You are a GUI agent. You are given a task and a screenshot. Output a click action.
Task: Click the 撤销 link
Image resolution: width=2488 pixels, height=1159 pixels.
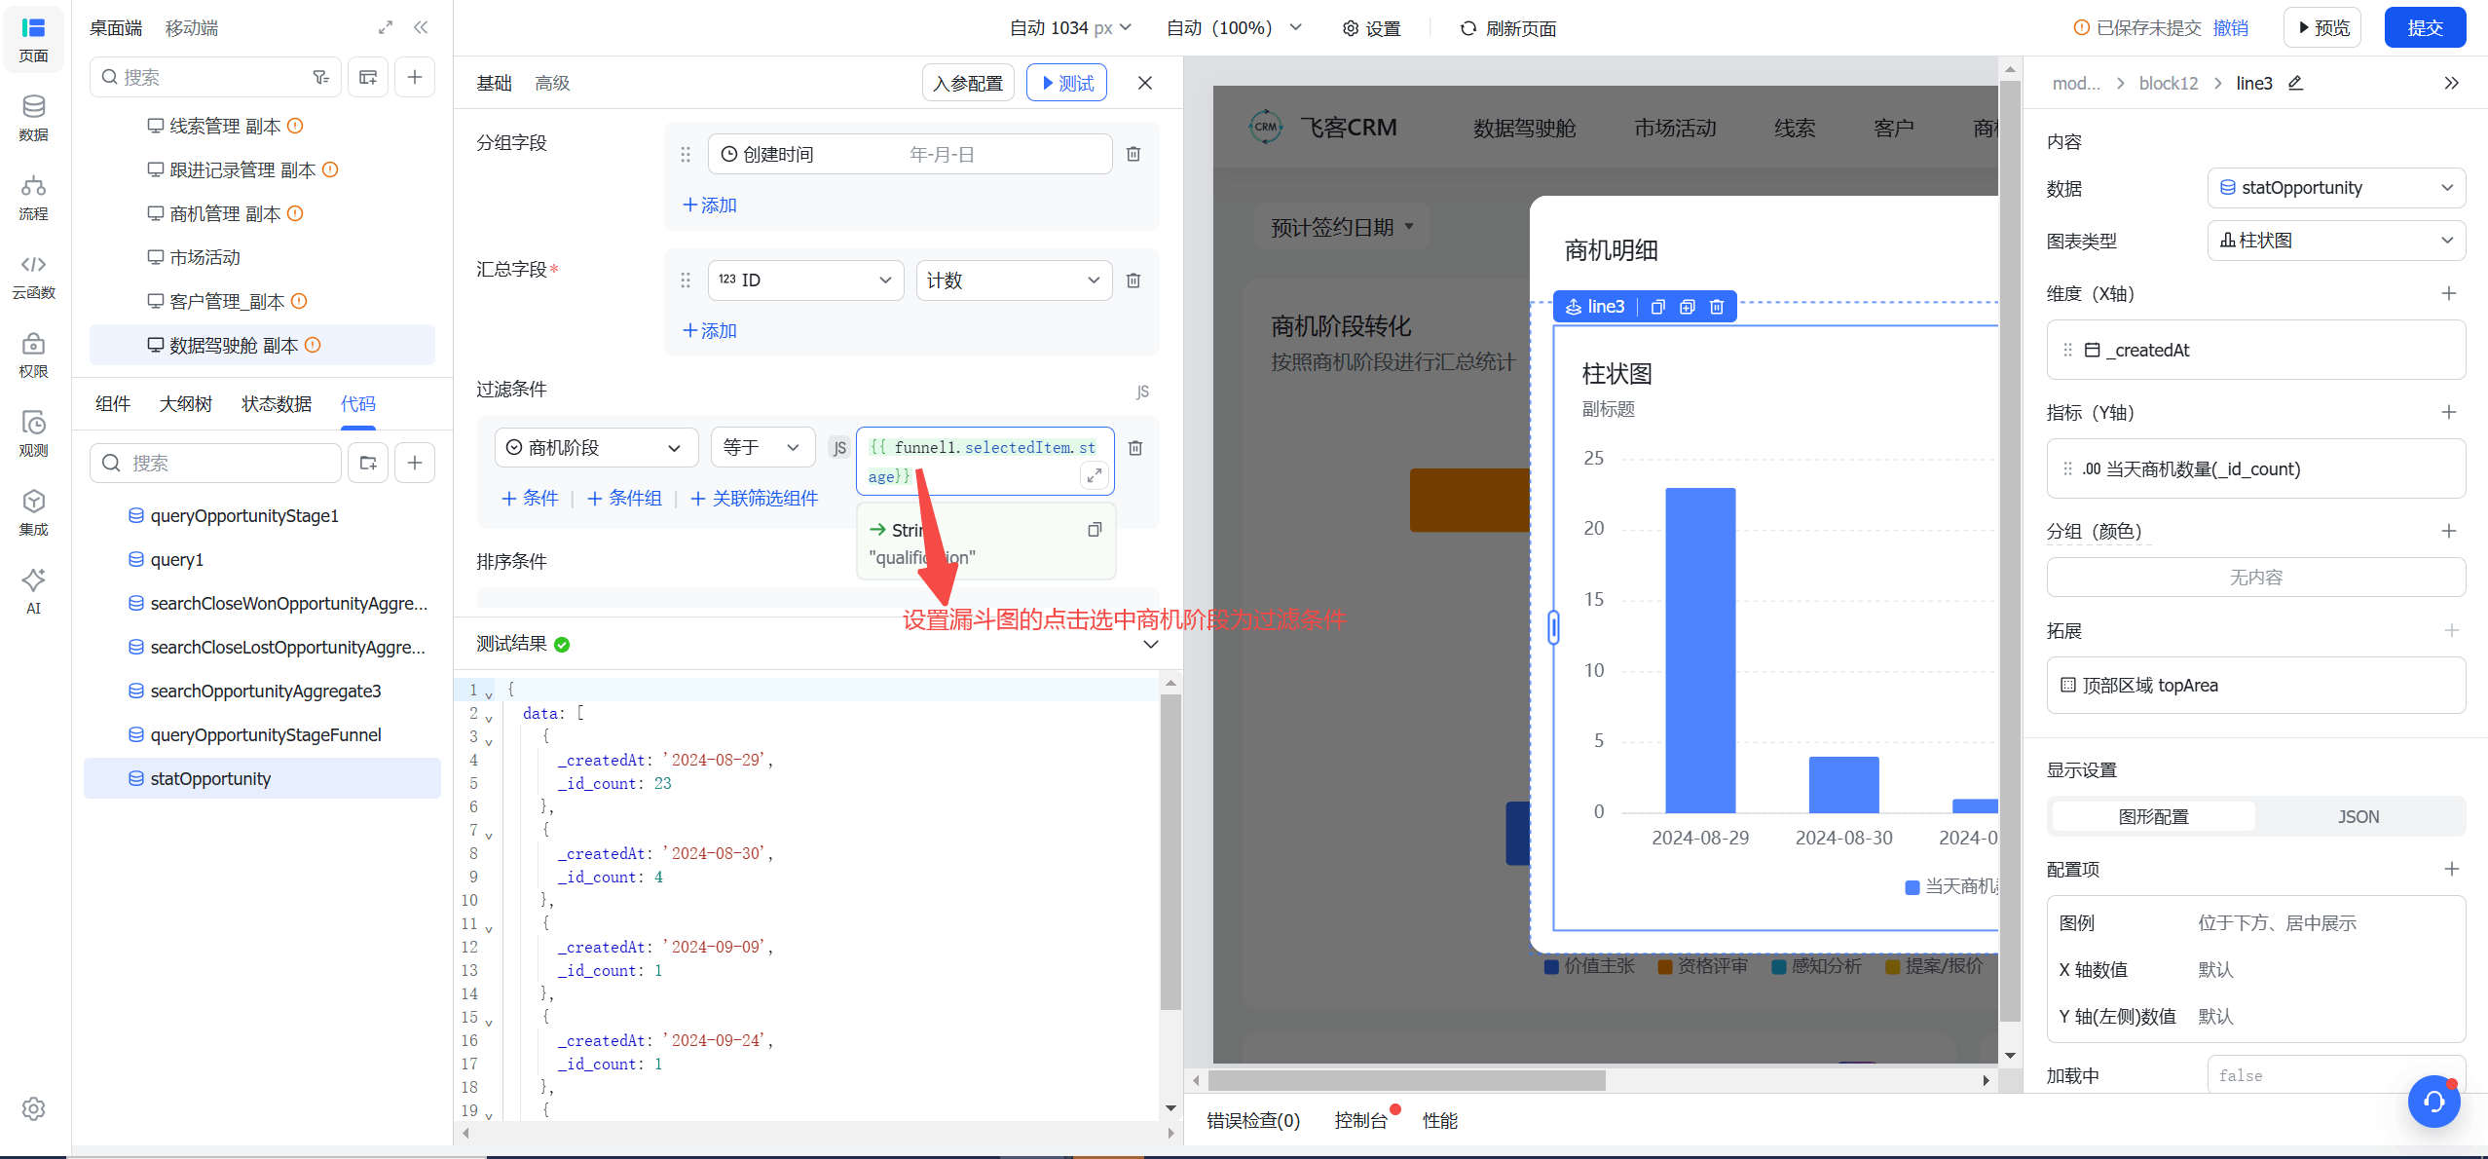(x=2230, y=27)
